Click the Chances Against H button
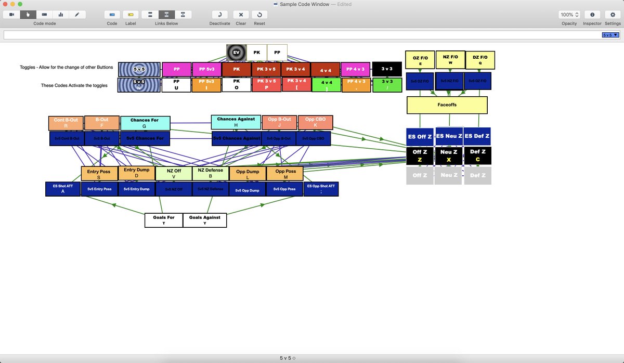 pyautogui.click(x=236, y=122)
